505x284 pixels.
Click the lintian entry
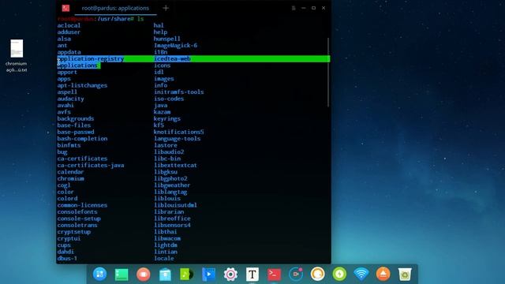[x=165, y=252]
